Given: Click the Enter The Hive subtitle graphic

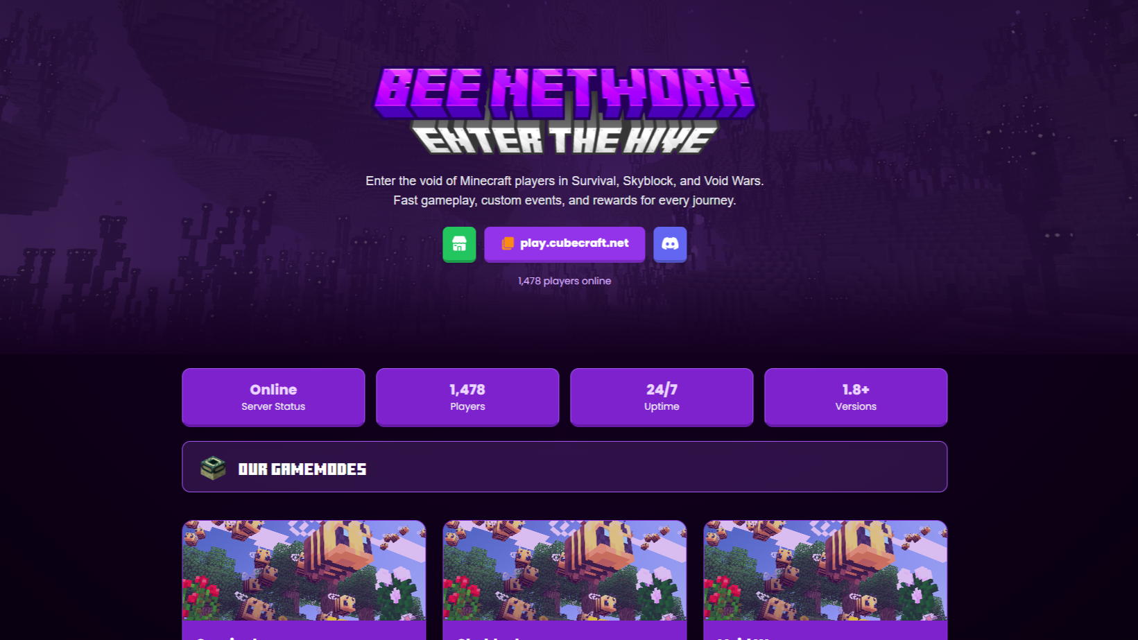Looking at the screenshot, I should (564, 139).
